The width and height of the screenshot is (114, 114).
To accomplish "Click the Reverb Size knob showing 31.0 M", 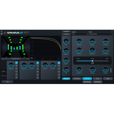I will [x=79, y=41].
